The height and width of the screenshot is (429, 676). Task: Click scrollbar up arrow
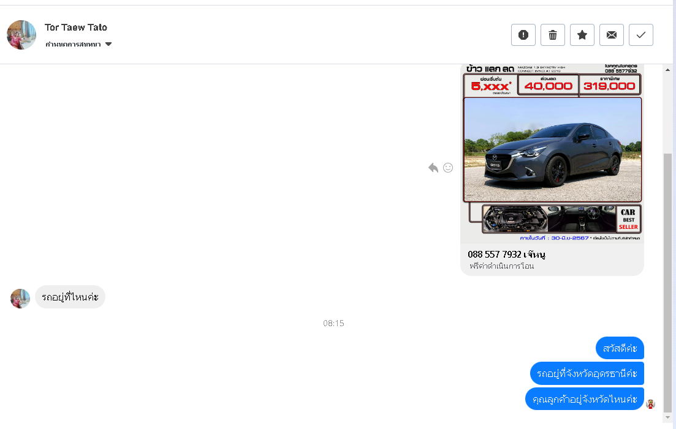coord(667,70)
